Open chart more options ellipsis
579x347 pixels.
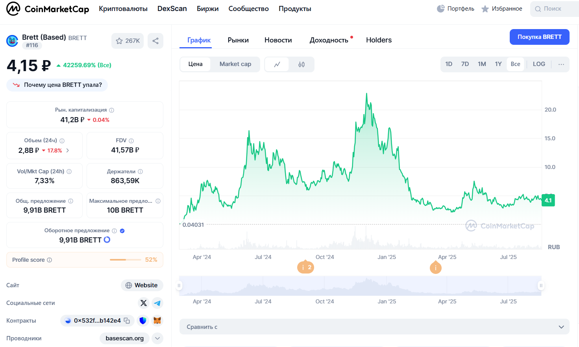pyautogui.click(x=561, y=64)
